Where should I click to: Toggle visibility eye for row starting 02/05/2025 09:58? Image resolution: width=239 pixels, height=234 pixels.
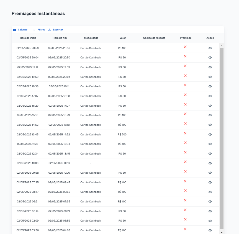[210, 173]
